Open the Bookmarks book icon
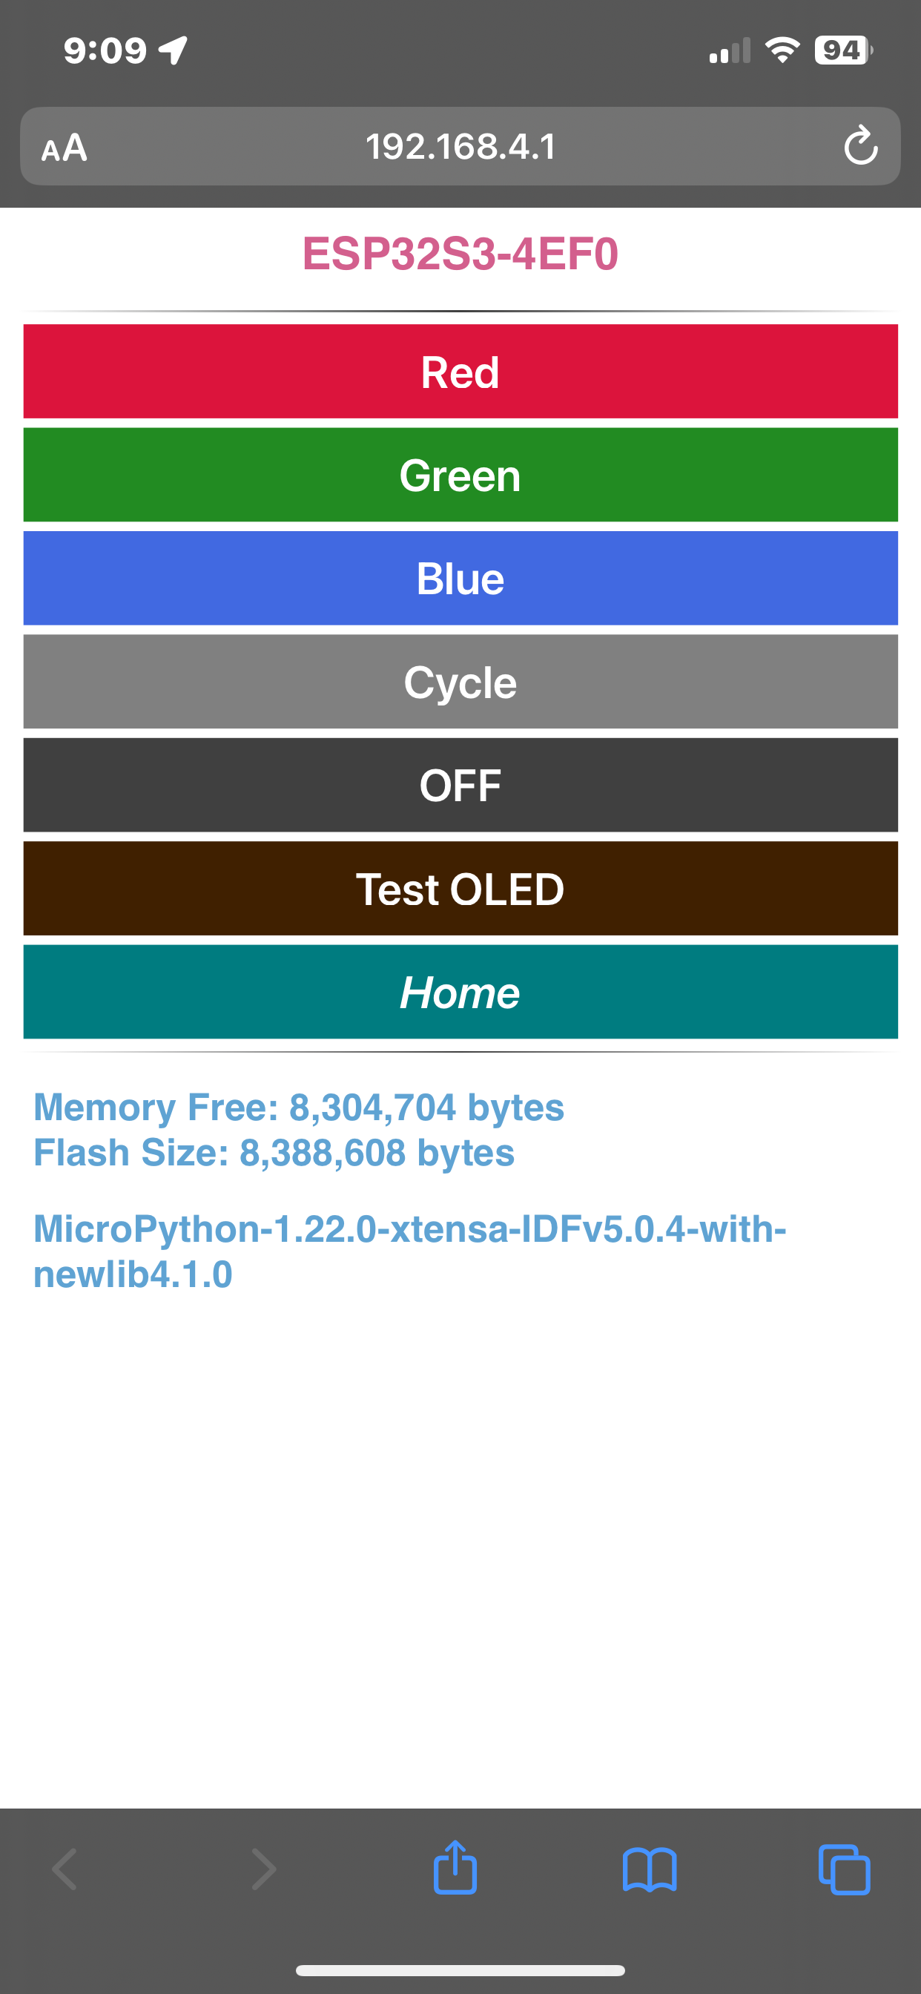This screenshot has width=921, height=1994. pyautogui.click(x=650, y=1870)
